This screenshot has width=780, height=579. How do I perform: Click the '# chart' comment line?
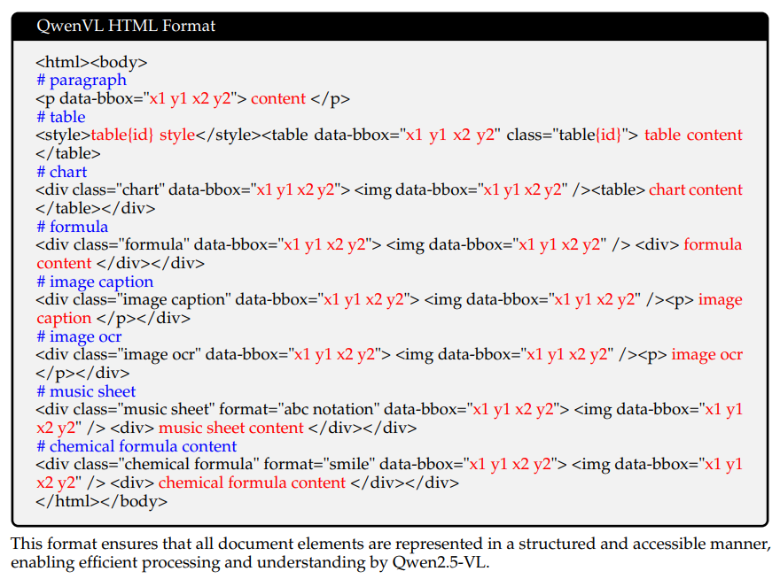pyautogui.click(x=62, y=172)
